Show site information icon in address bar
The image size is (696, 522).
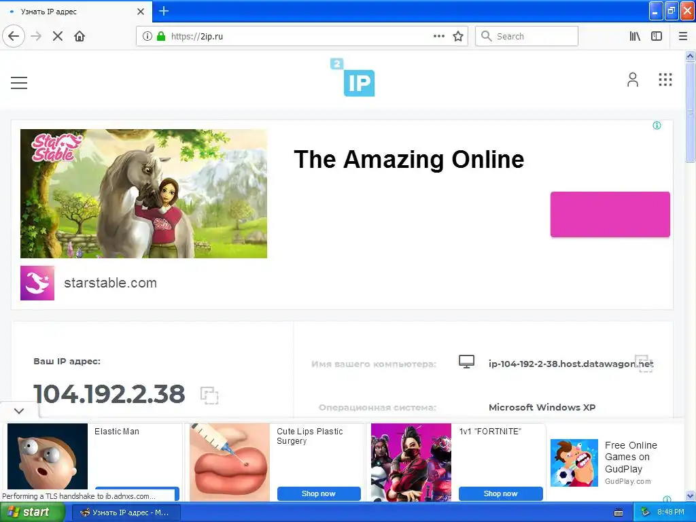(147, 36)
